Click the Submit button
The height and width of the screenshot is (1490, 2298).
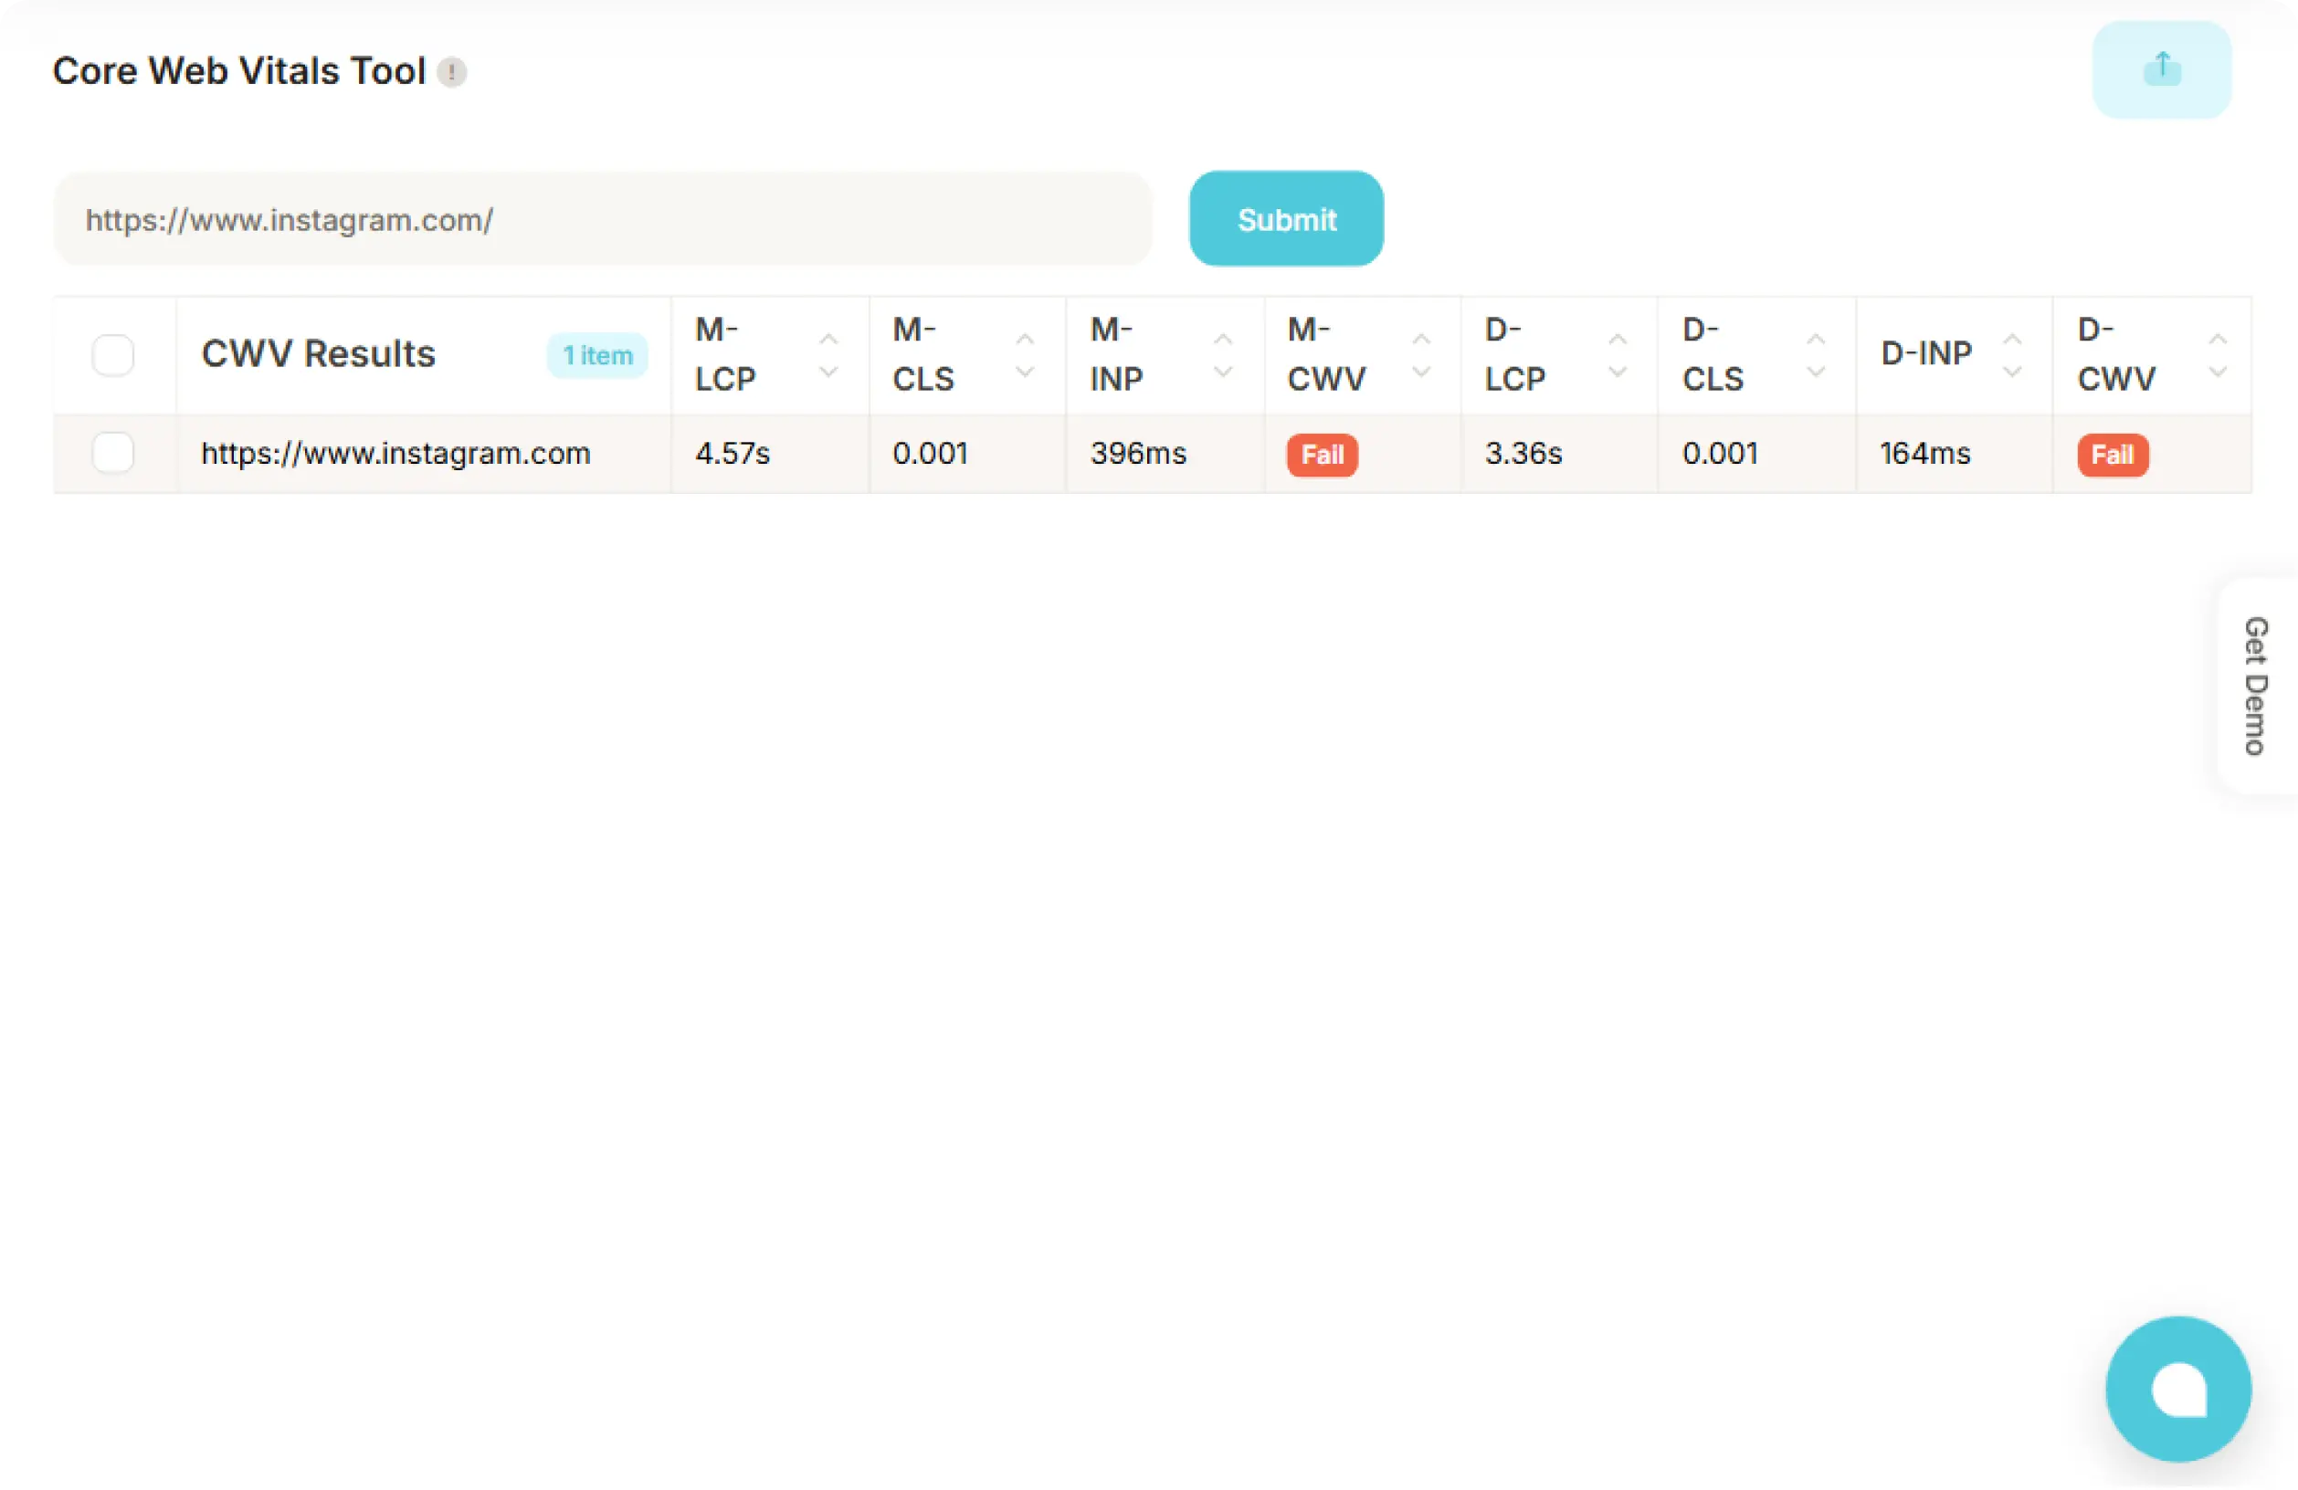point(1285,218)
